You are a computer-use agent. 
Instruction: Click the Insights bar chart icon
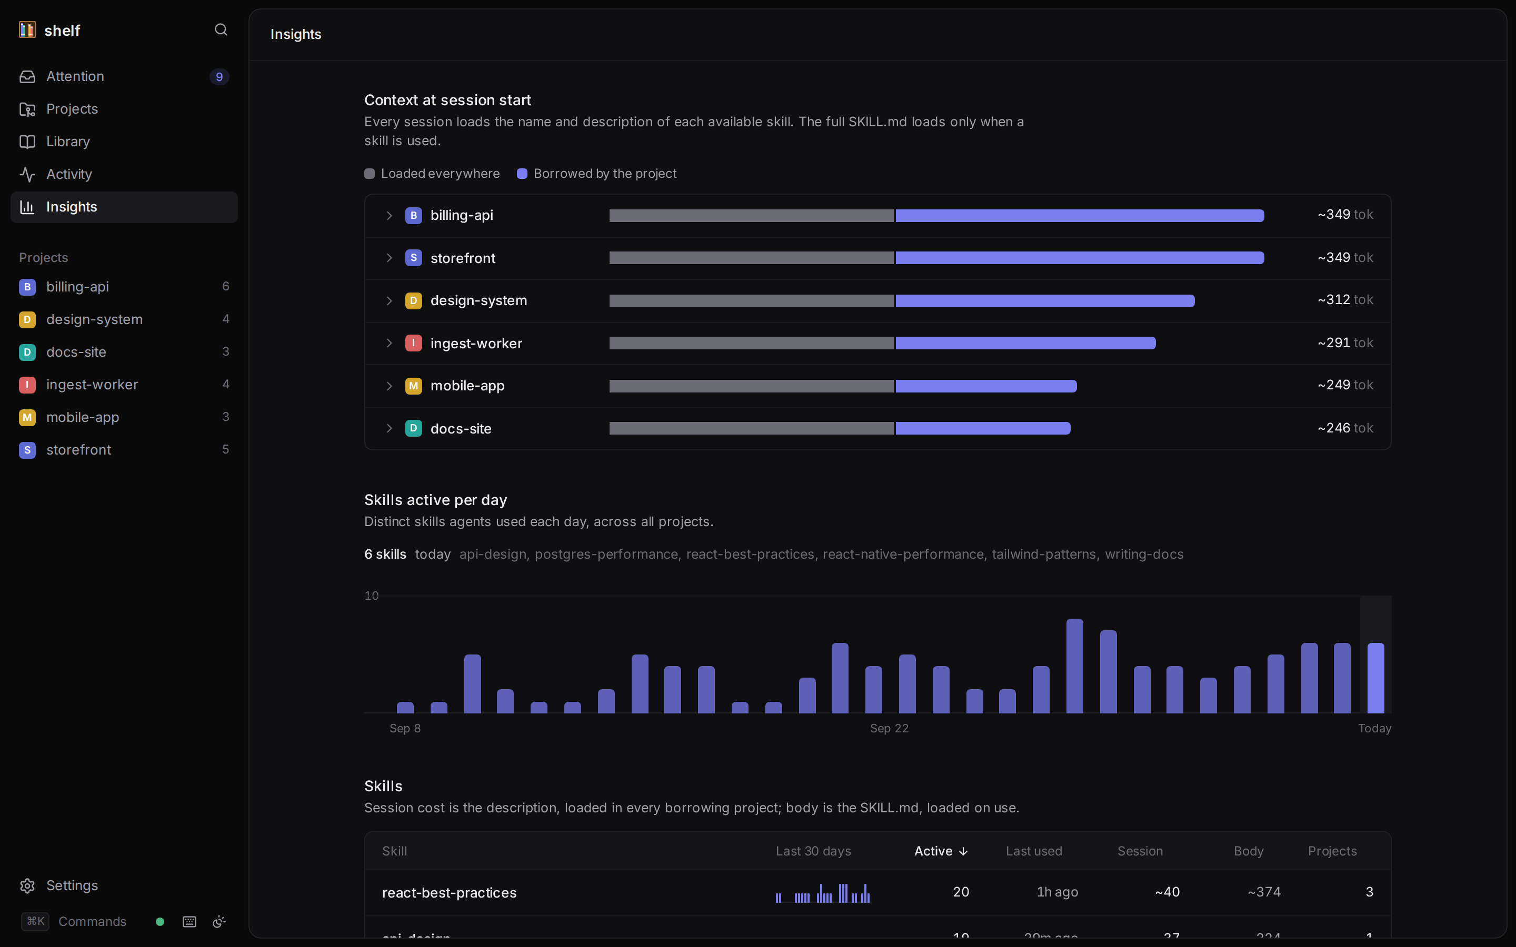[x=27, y=207]
